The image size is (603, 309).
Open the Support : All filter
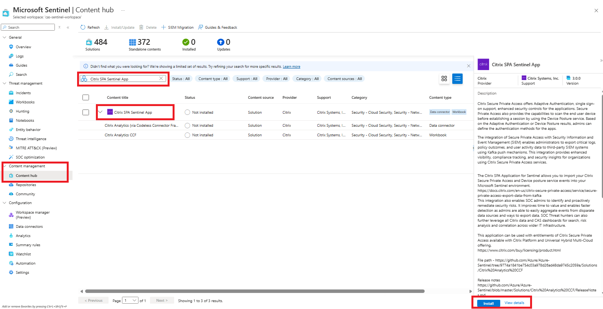tap(247, 79)
